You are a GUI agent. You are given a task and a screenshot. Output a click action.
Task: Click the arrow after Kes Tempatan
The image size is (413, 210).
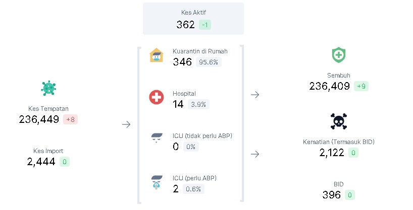click(126, 124)
